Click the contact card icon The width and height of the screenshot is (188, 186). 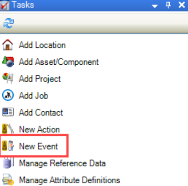(8, 112)
